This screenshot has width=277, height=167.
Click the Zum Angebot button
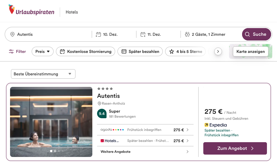pyautogui.click(x=235, y=148)
